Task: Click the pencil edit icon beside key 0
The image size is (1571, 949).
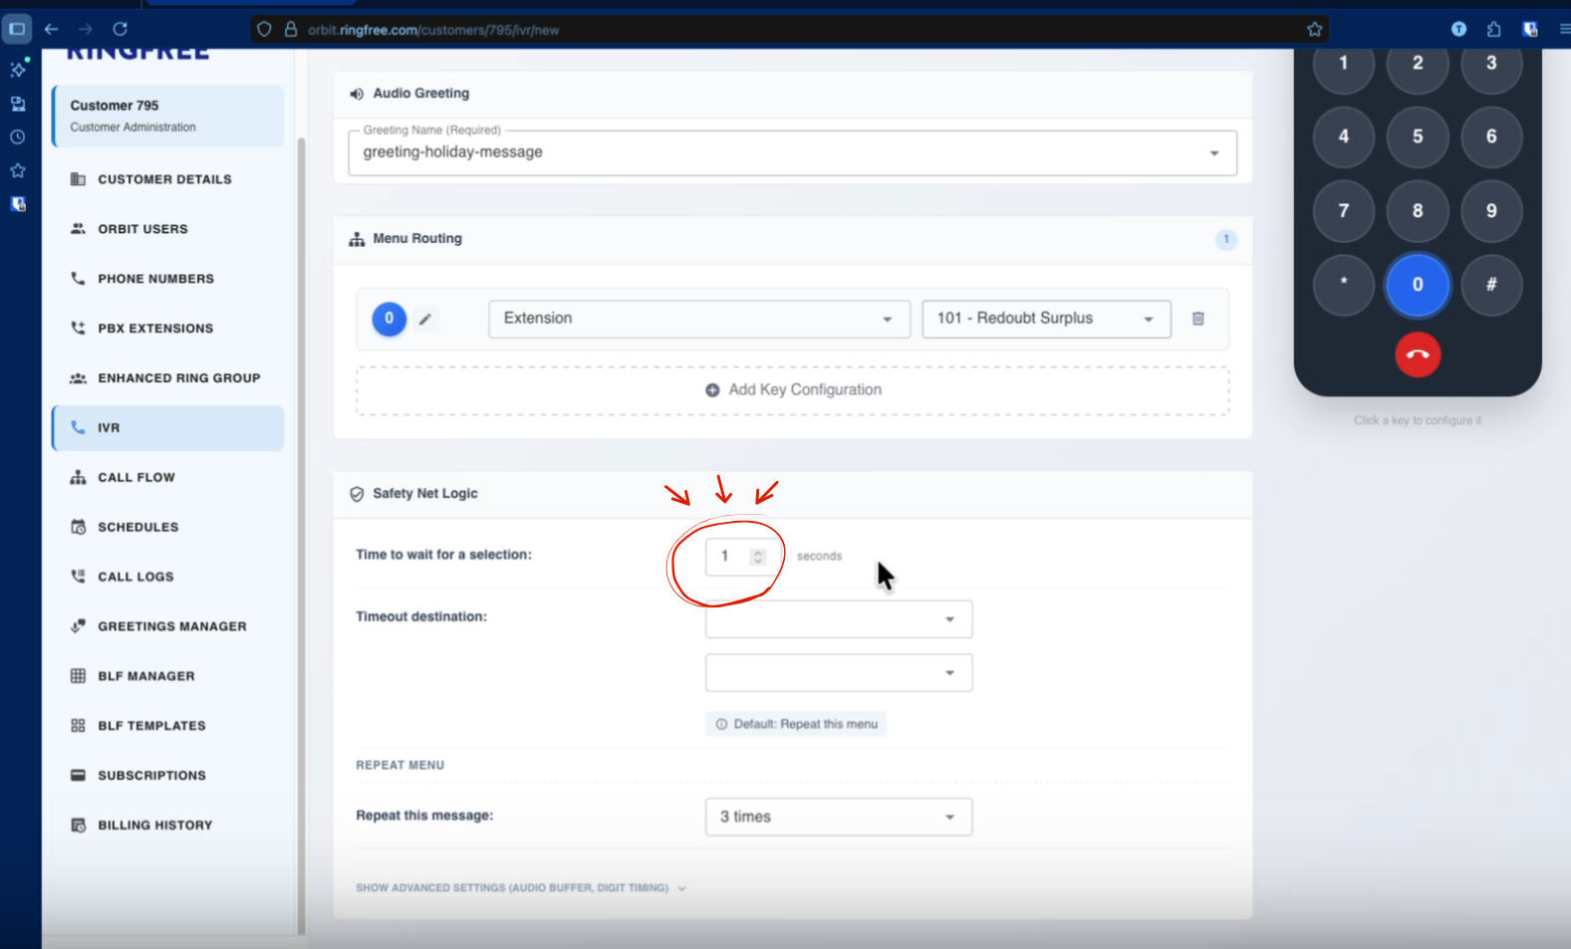Action: pos(425,319)
